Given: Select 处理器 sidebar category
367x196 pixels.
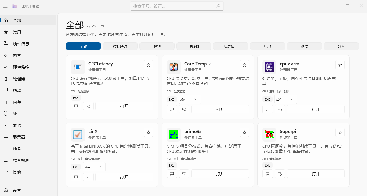Looking at the screenshot, I should click(28, 79).
